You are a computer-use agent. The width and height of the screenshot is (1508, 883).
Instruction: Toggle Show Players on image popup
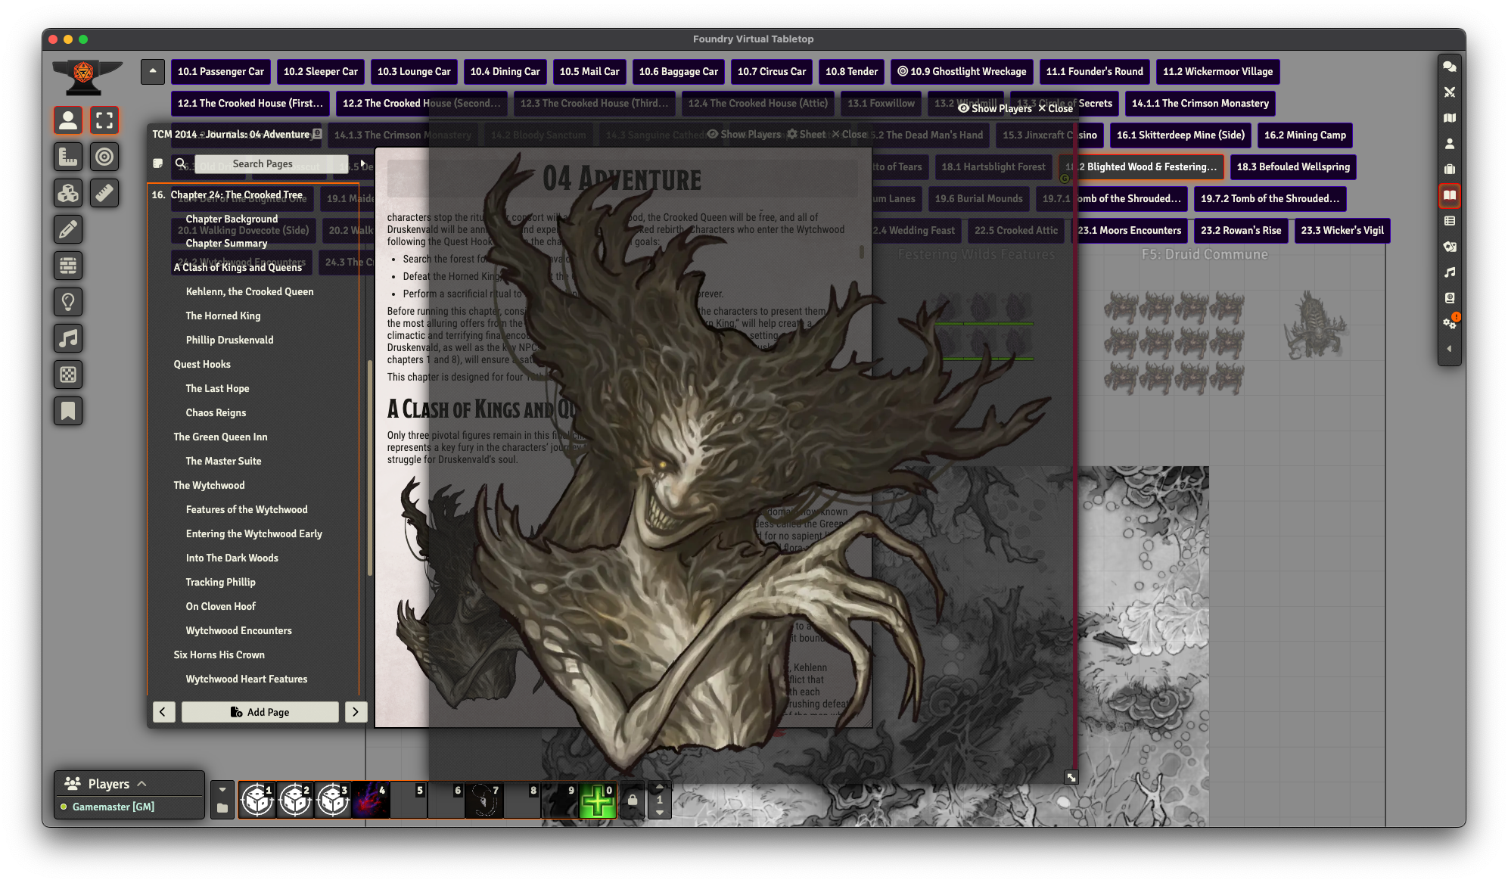[995, 108]
